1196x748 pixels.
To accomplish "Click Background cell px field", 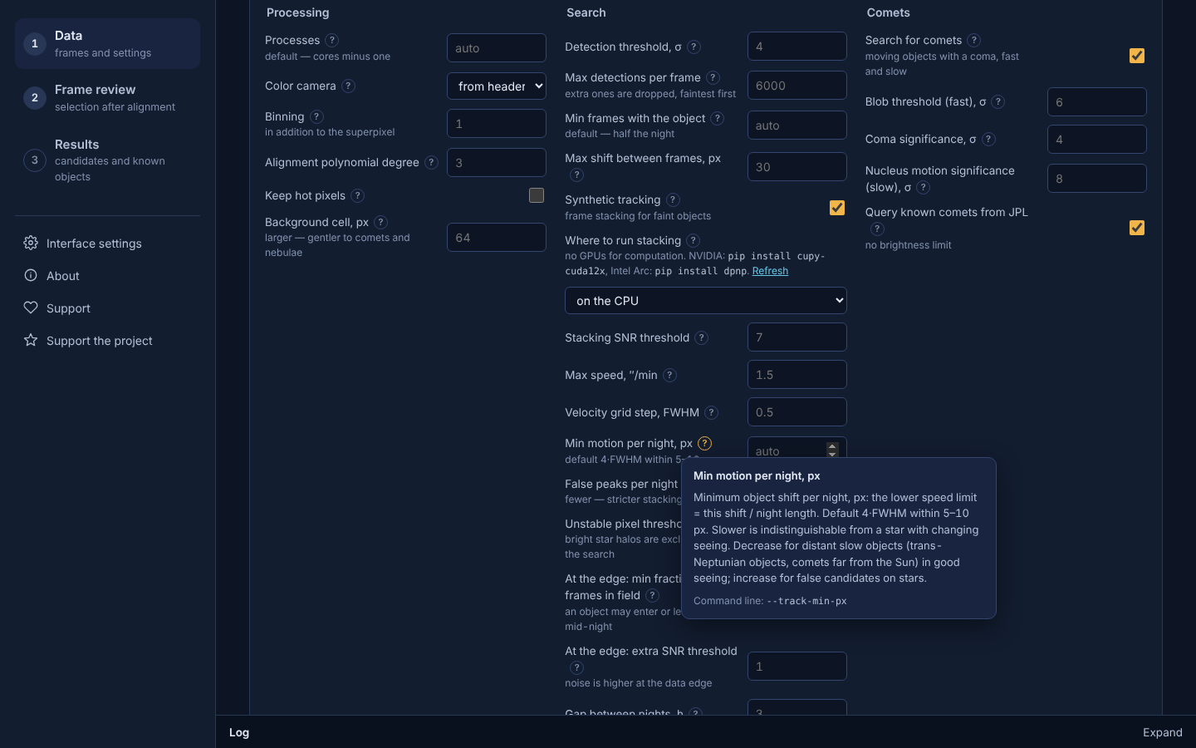I will pos(497,237).
